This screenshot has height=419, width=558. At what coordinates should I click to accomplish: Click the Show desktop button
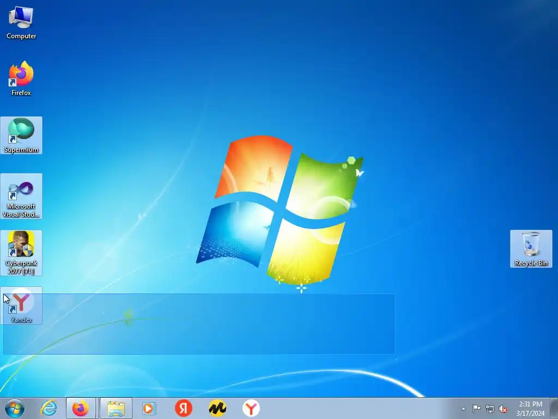click(554, 408)
